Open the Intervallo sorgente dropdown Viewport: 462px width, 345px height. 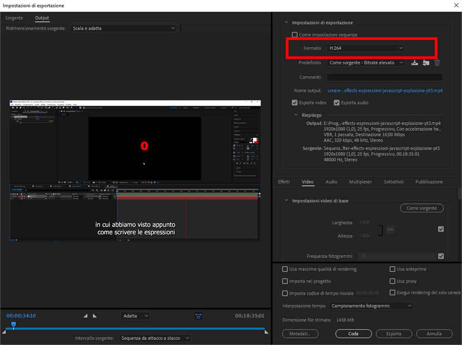pos(154,338)
